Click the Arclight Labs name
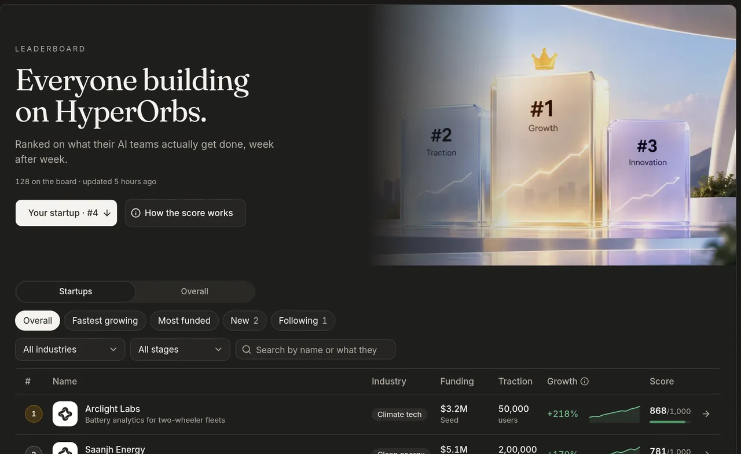The width and height of the screenshot is (741, 454). 112,409
